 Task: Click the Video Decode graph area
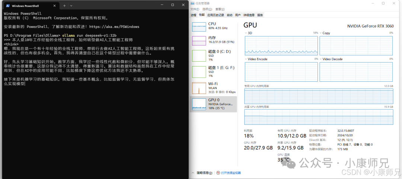tap(356, 72)
